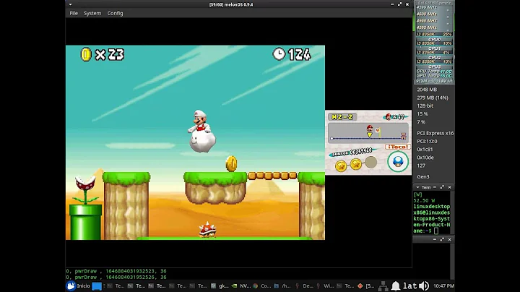Click the PCI Express x16 value

[x=435, y=133]
